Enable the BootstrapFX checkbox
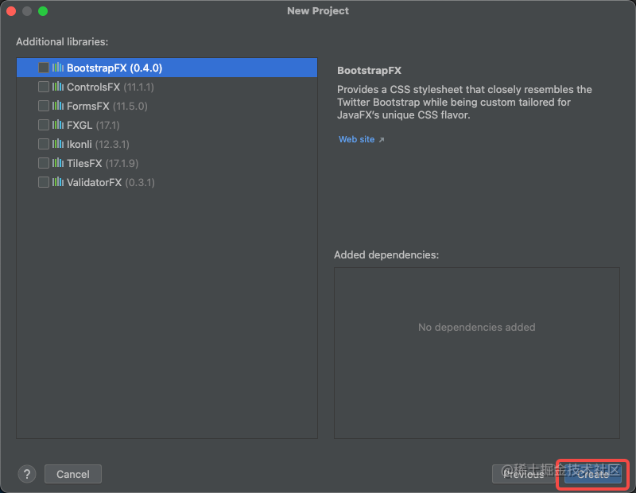Screen dimensions: 636x493 [x=43, y=68]
